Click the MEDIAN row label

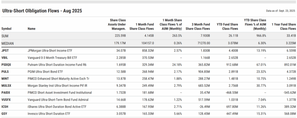pyautogui.click(x=8, y=43)
